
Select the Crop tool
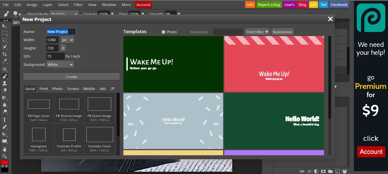pos(5,54)
